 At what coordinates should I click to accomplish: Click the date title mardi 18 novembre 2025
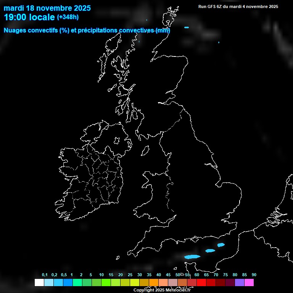point(47,8)
